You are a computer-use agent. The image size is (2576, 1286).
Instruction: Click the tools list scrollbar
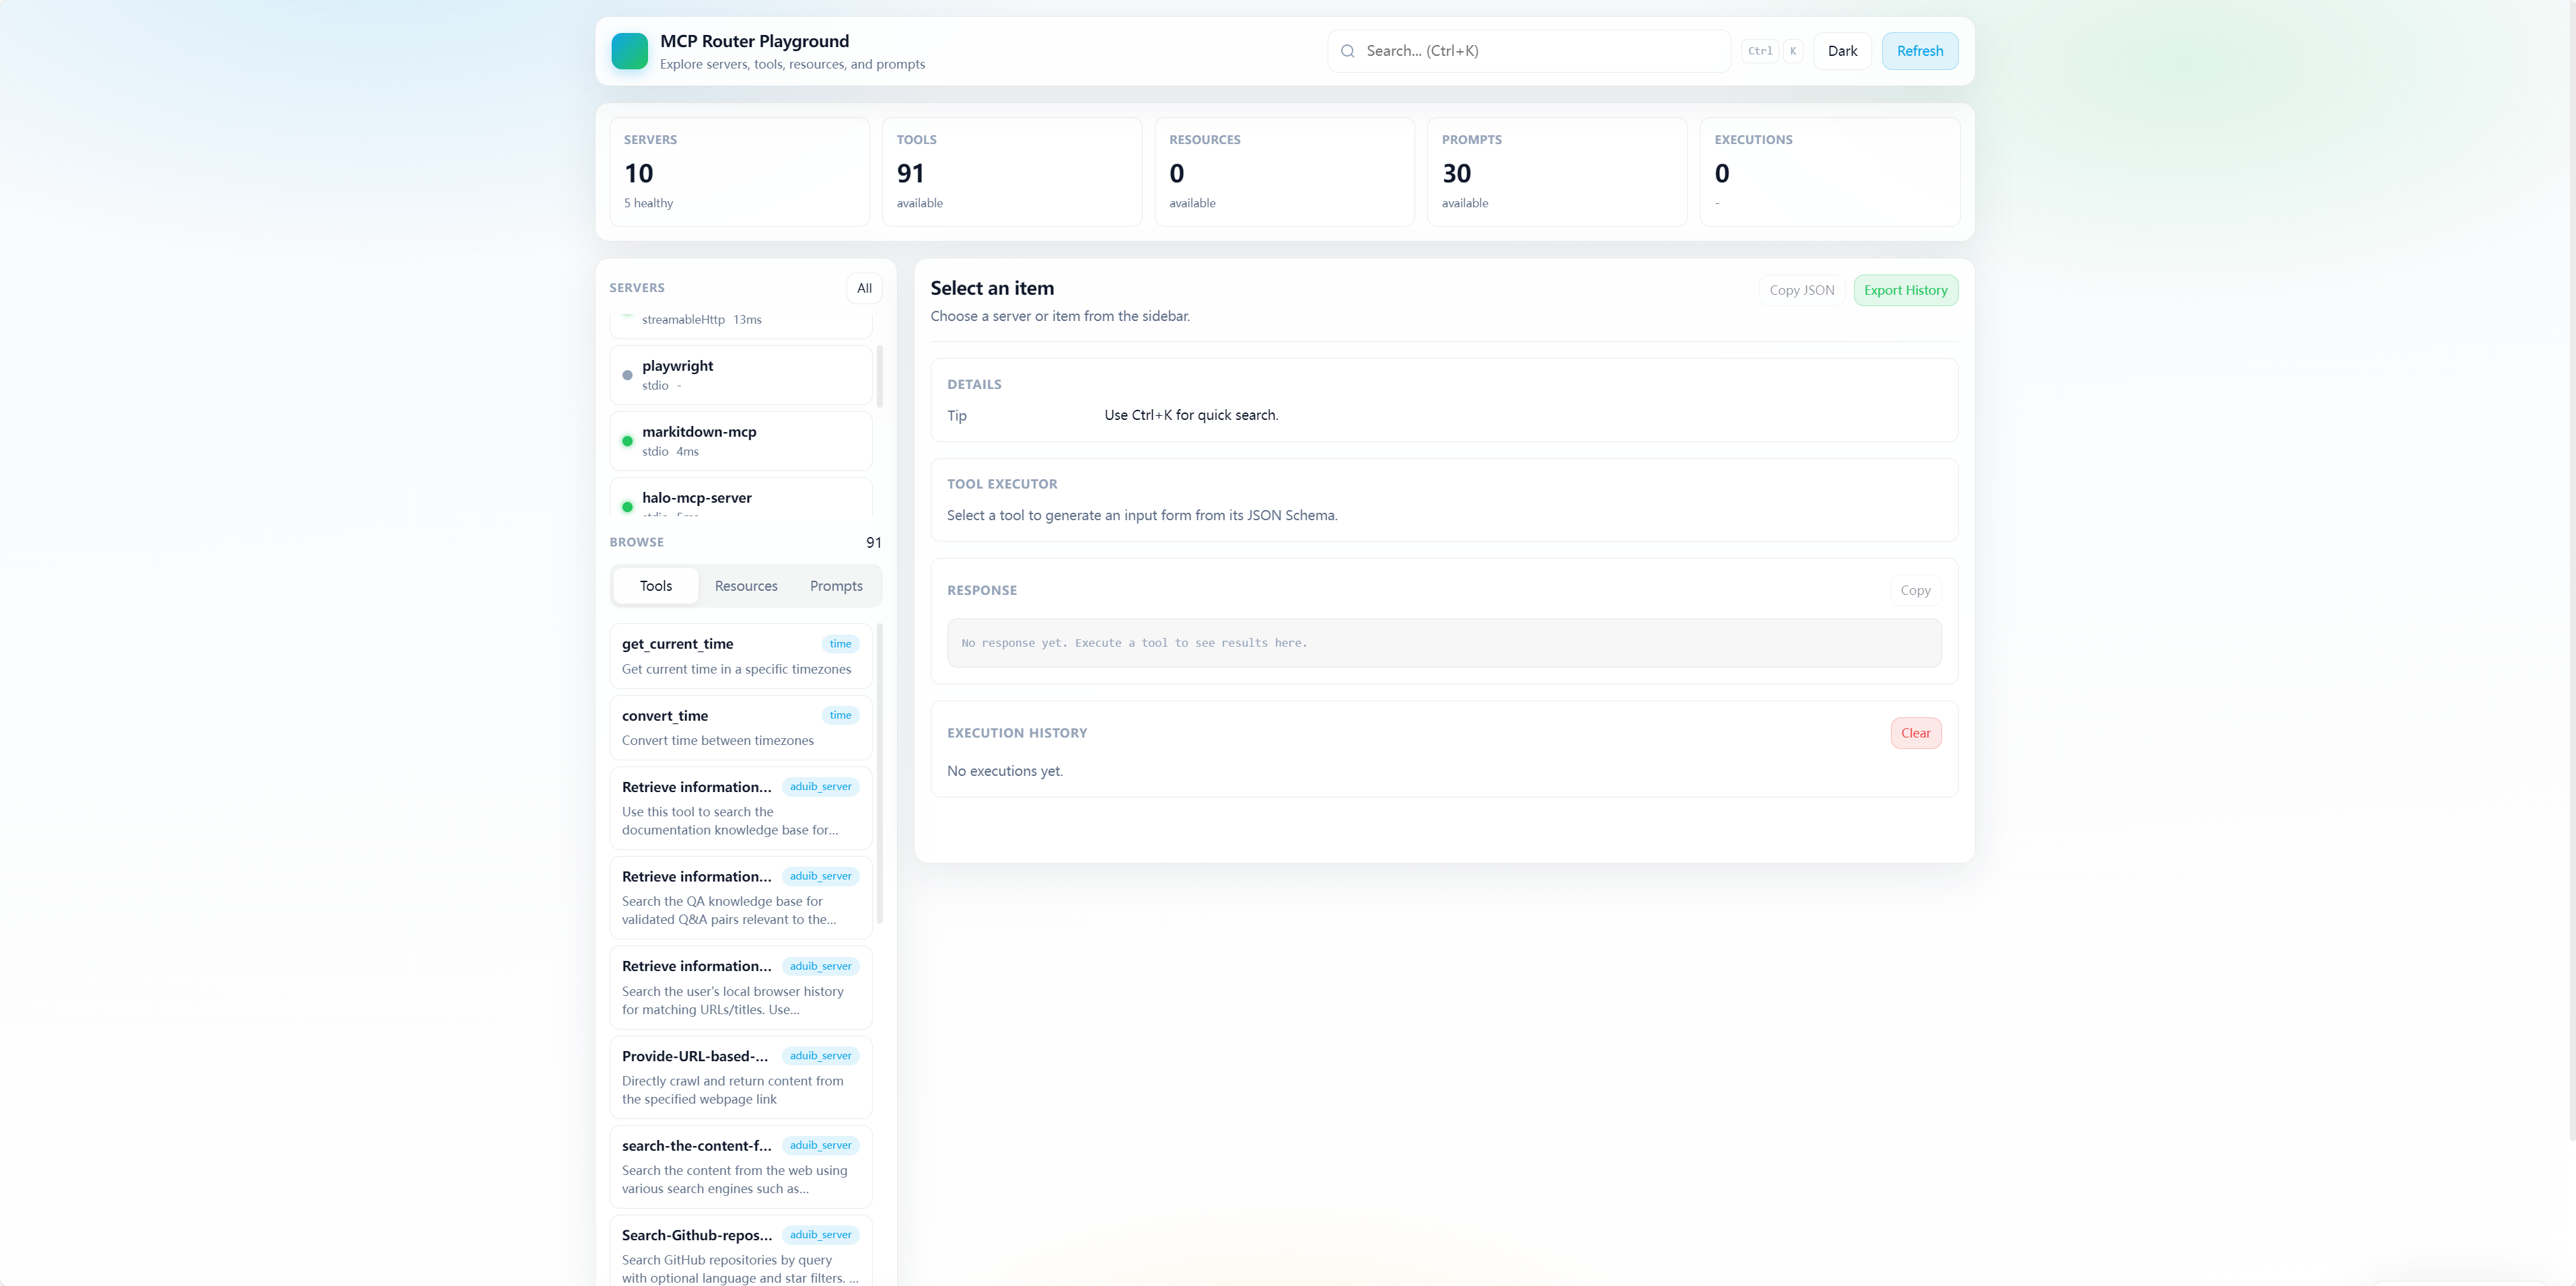[x=880, y=773]
